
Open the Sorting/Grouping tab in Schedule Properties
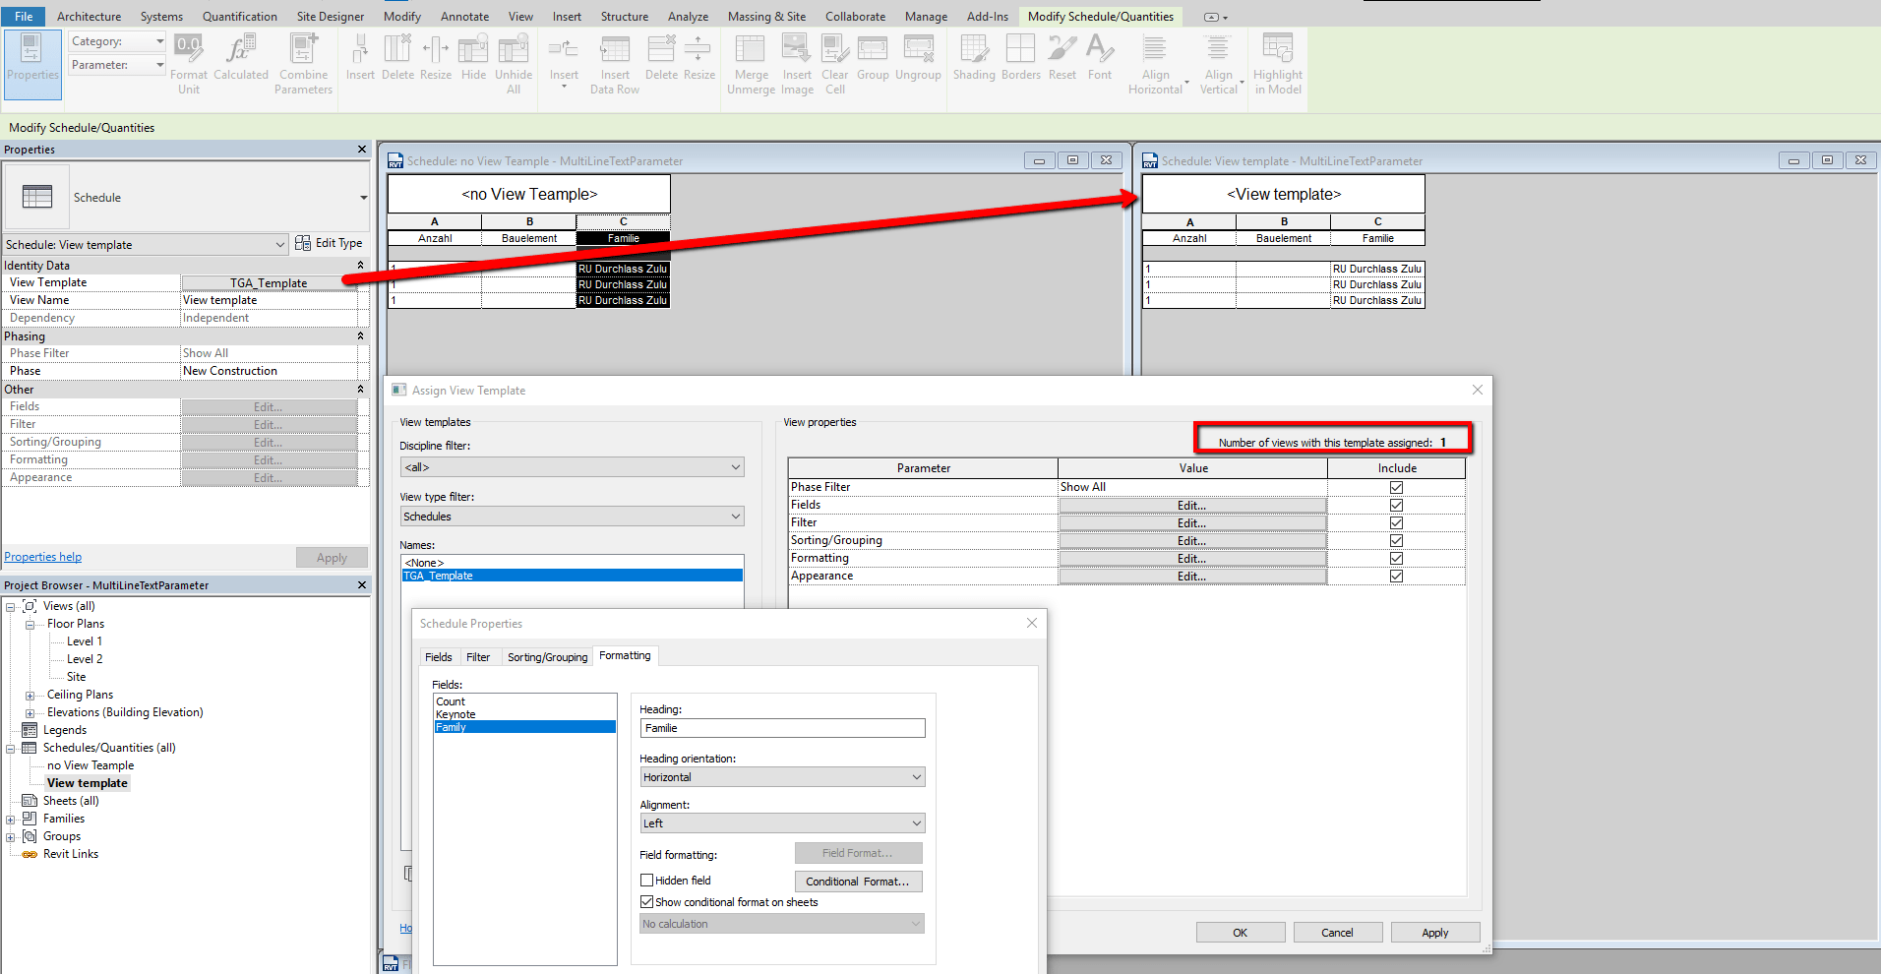[x=546, y=656]
